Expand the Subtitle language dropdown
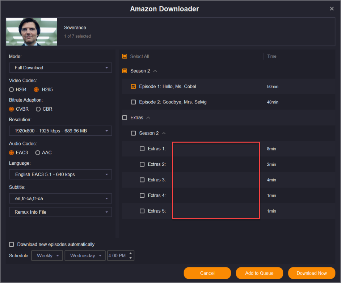341x283 pixels. click(60, 198)
